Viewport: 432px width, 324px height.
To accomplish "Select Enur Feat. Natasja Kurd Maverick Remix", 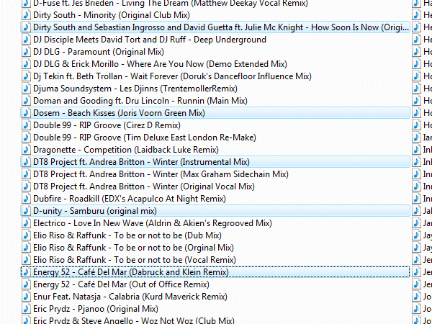I will click(x=130, y=297).
